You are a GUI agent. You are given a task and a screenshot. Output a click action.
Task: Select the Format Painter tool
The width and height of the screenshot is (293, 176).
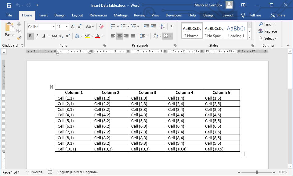(19, 37)
